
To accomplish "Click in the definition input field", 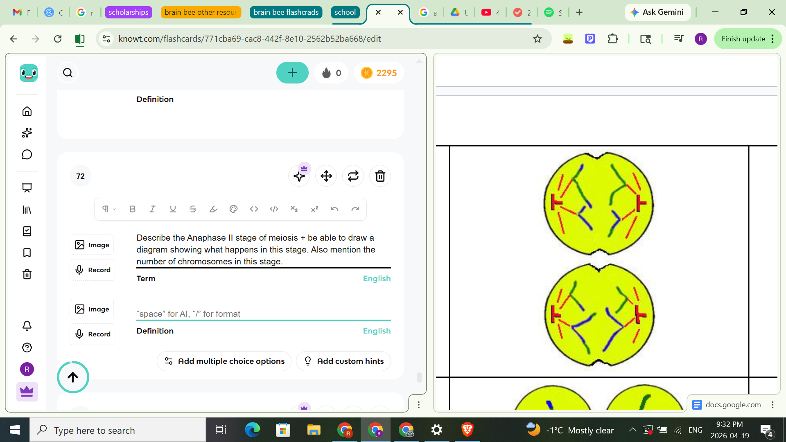I will tap(263, 313).
